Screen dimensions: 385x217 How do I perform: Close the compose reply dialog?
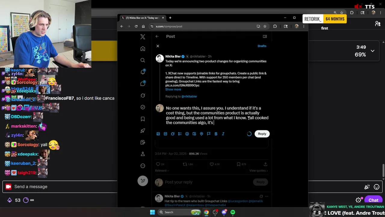click(158, 46)
